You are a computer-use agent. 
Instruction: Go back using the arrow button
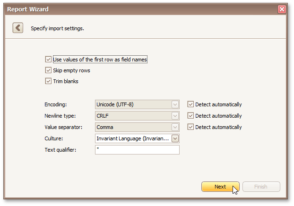18,28
